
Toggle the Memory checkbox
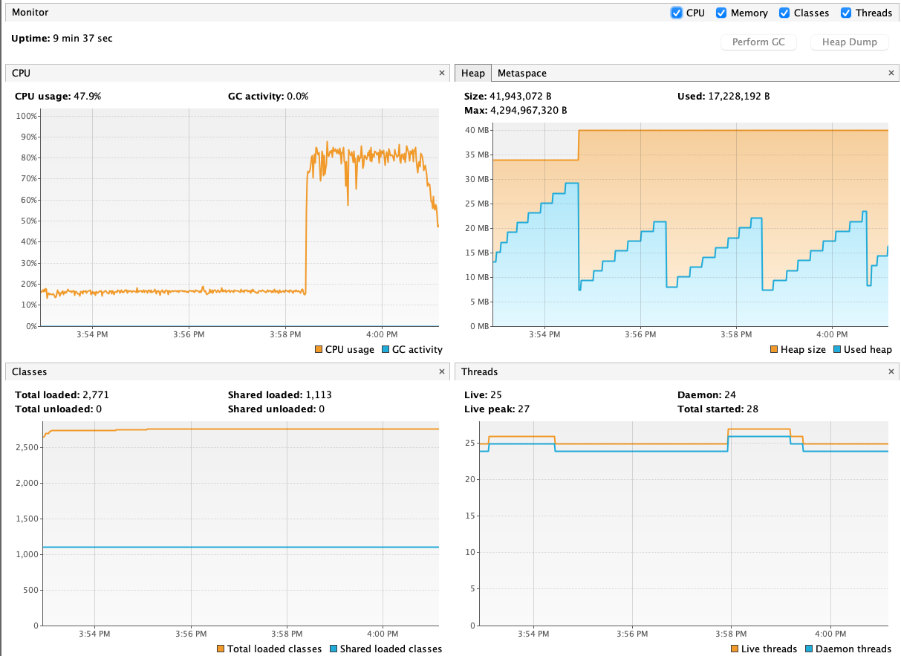pos(721,13)
